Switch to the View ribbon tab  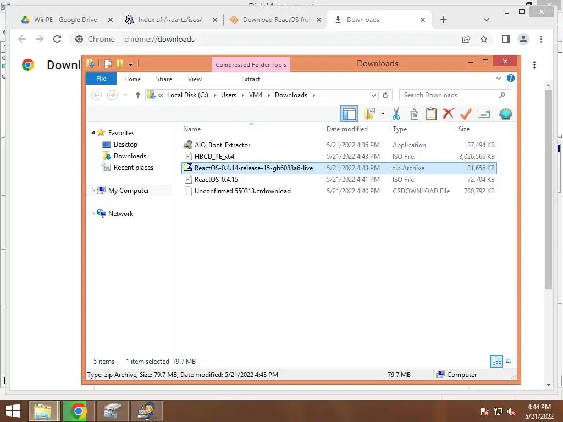(195, 79)
